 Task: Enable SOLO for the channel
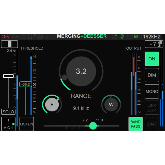pyautogui.click(x=8, y=112)
